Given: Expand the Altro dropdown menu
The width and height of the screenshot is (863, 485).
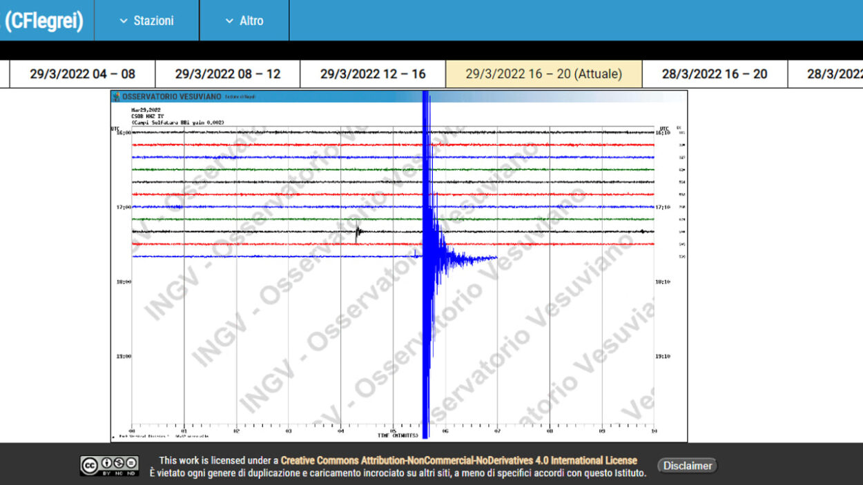Looking at the screenshot, I should coord(244,21).
